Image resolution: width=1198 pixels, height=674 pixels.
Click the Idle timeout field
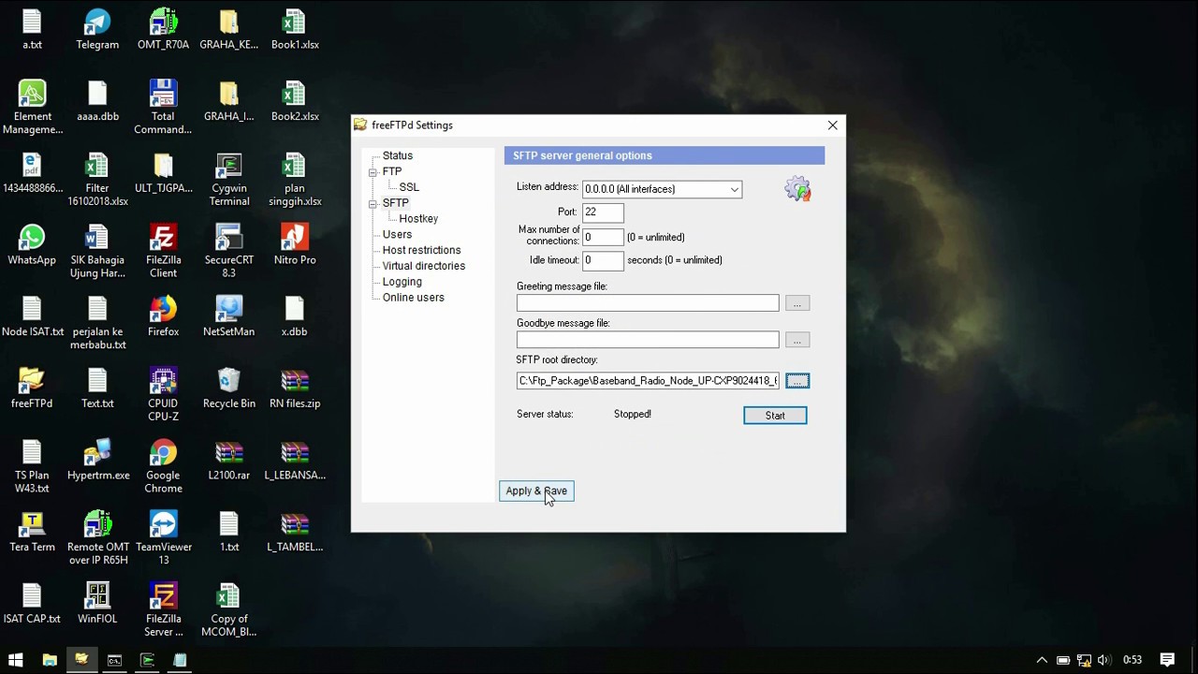[603, 260]
